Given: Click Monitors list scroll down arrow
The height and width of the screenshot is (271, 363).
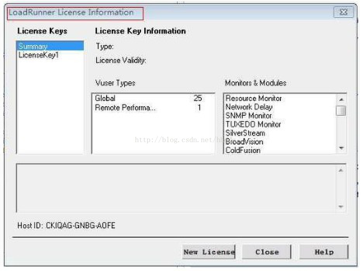Looking at the screenshot, I should [x=341, y=148].
